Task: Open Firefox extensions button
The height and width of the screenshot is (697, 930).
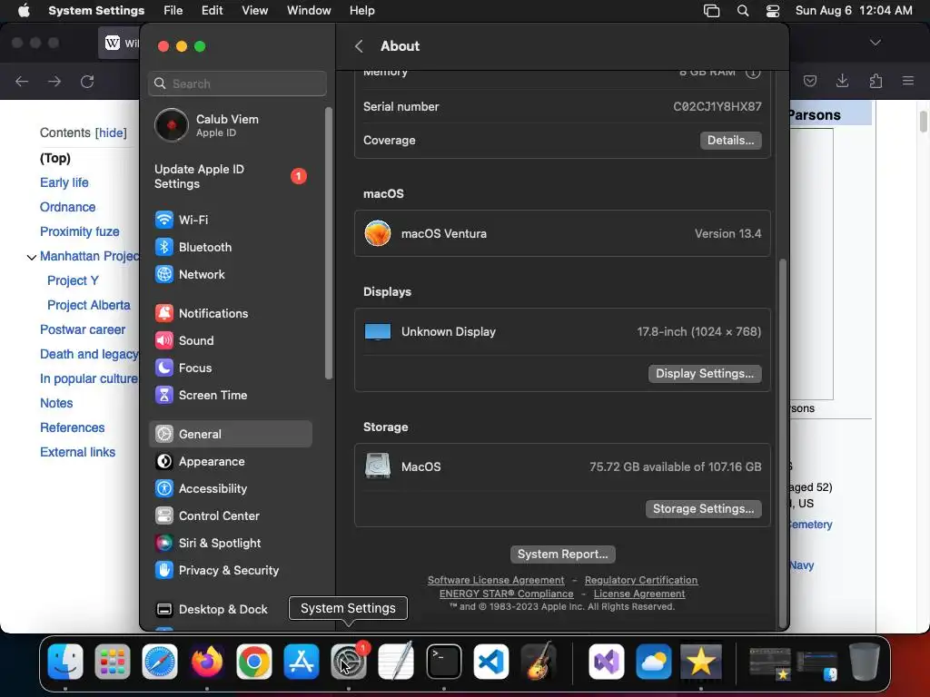Action: [876, 81]
